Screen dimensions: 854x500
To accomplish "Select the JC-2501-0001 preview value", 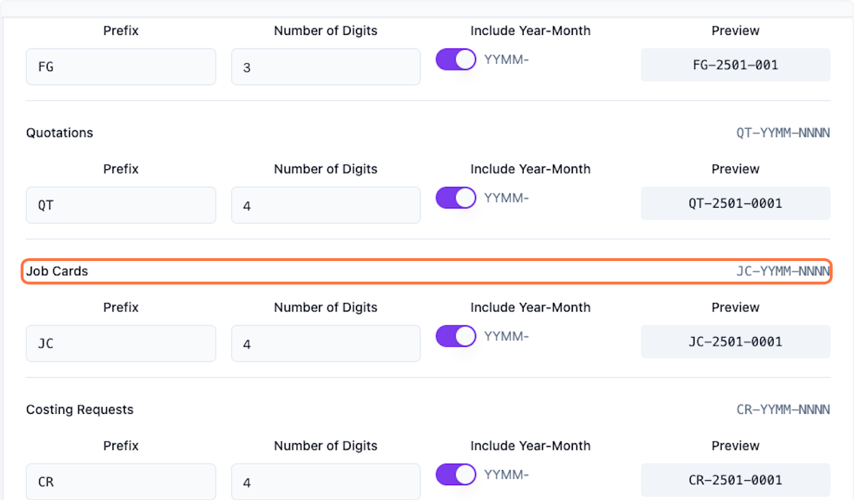I will (735, 341).
